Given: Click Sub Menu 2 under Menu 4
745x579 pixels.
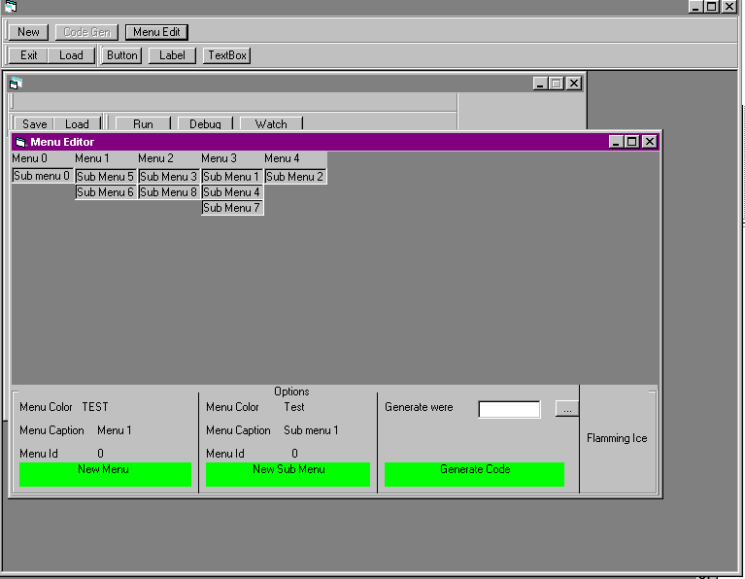Looking at the screenshot, I should click(294, 177).
